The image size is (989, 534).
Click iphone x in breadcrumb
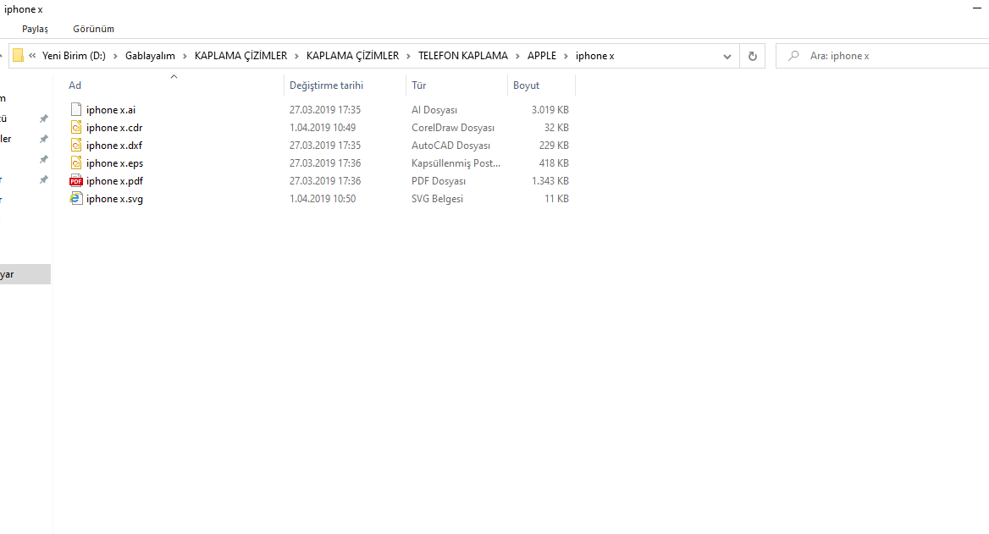pos(594,56)
